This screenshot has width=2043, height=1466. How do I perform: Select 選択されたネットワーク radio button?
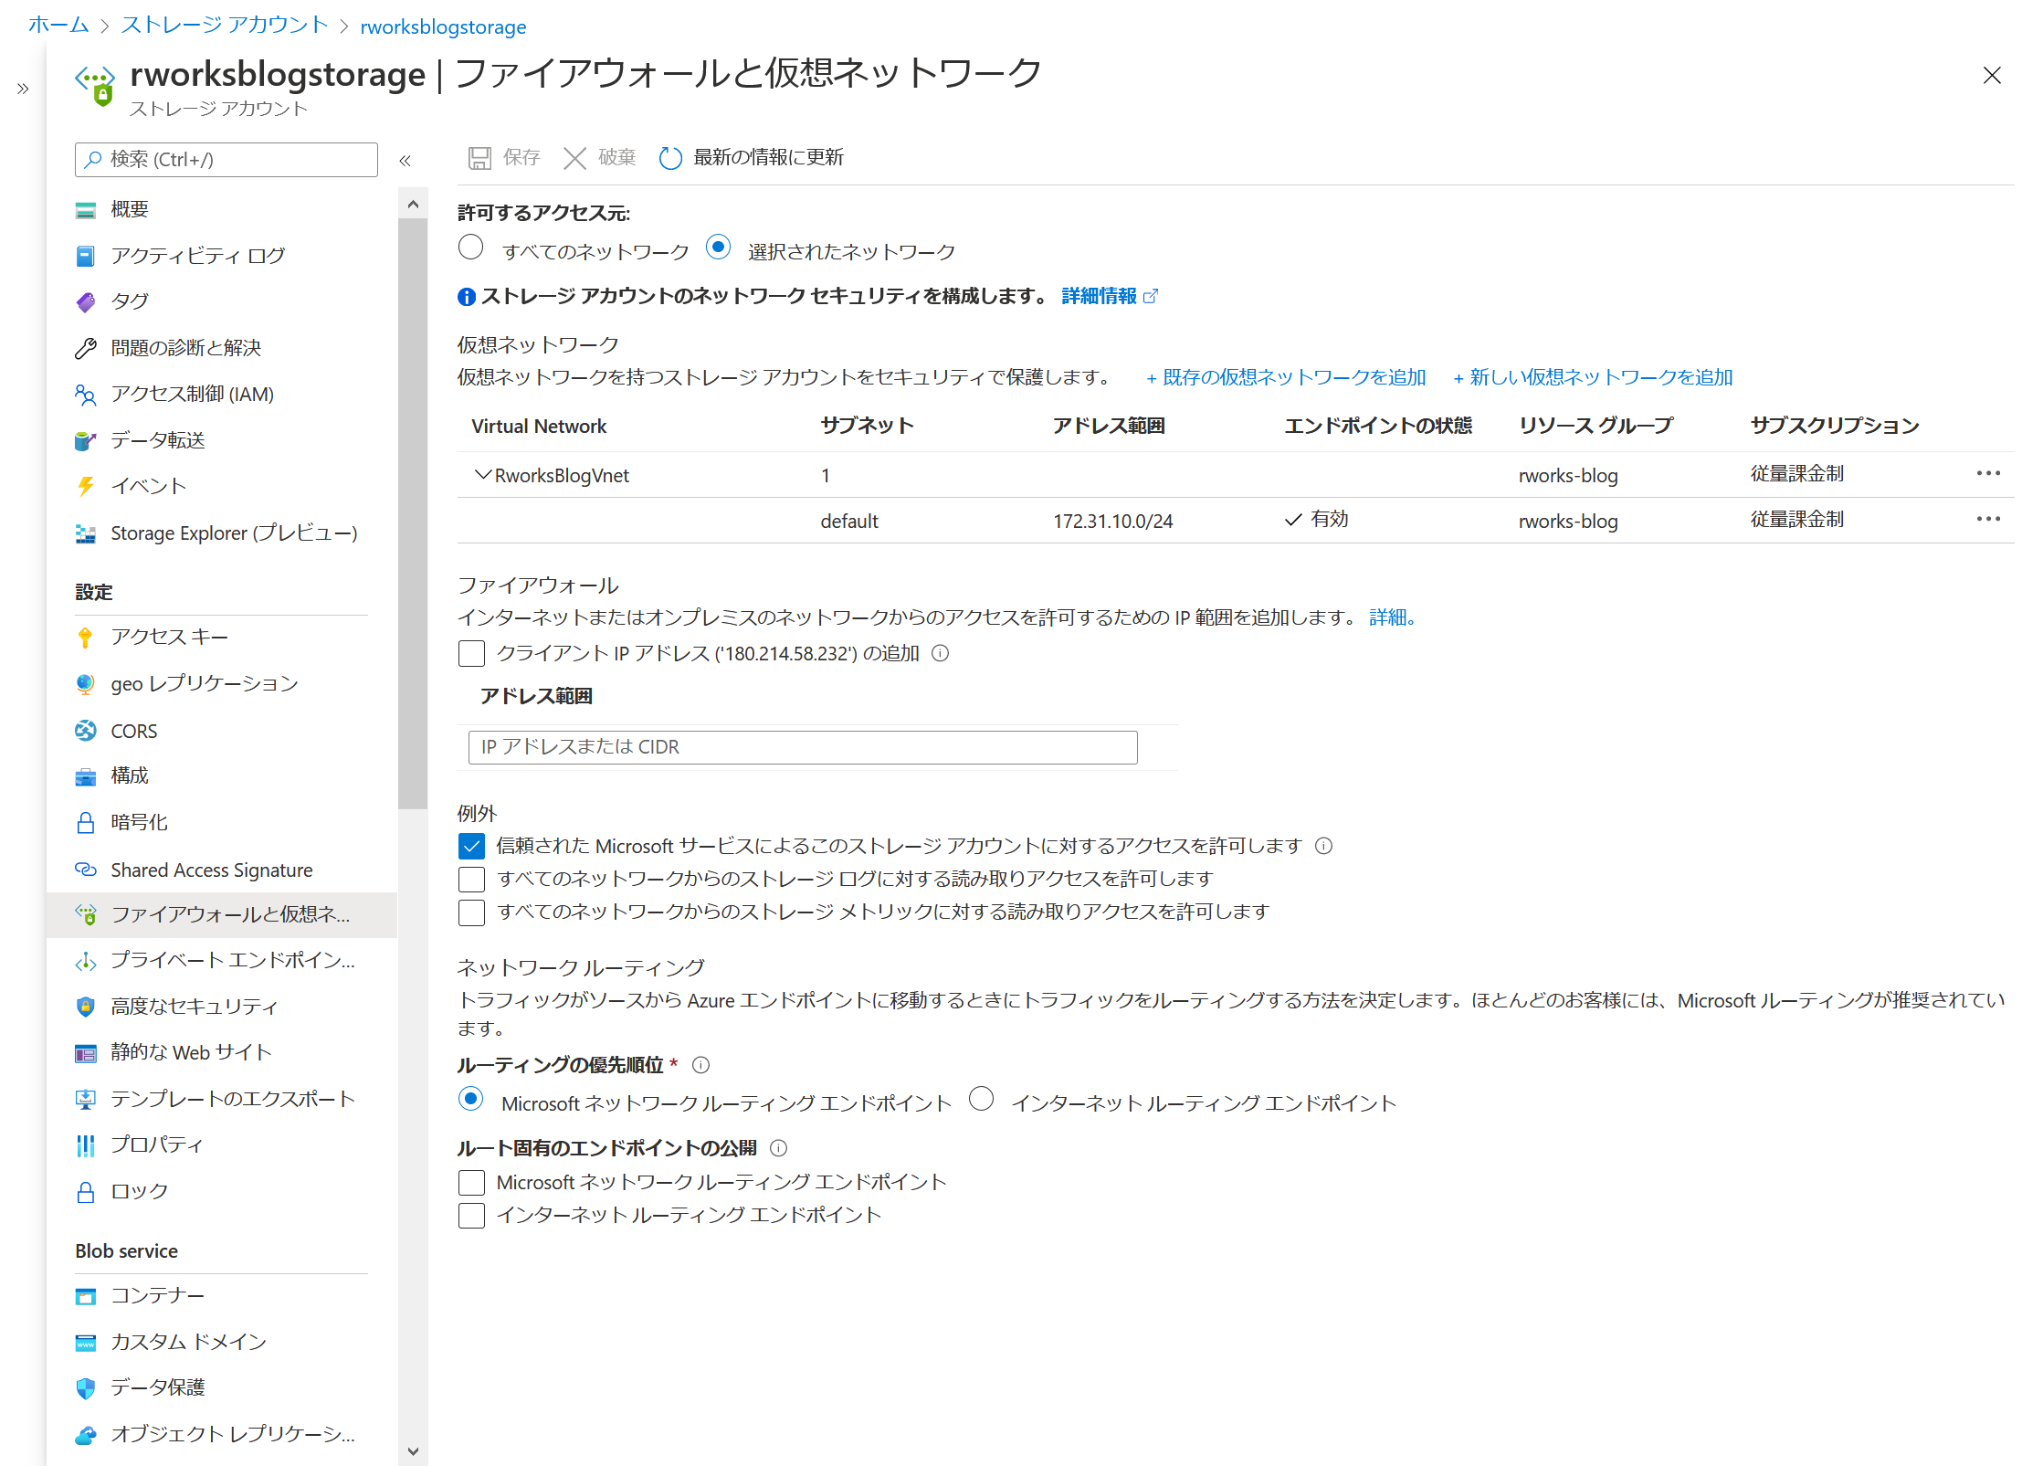click(719, 248)
